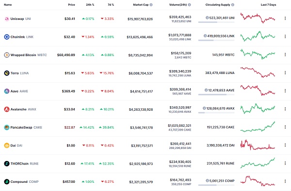Sort by the 24h % column header
The width and height of the screenshot is (291, 191).
pos(90,5)
